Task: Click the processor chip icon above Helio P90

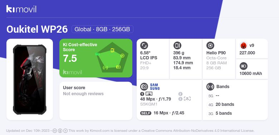Action: tap(210, 45)
